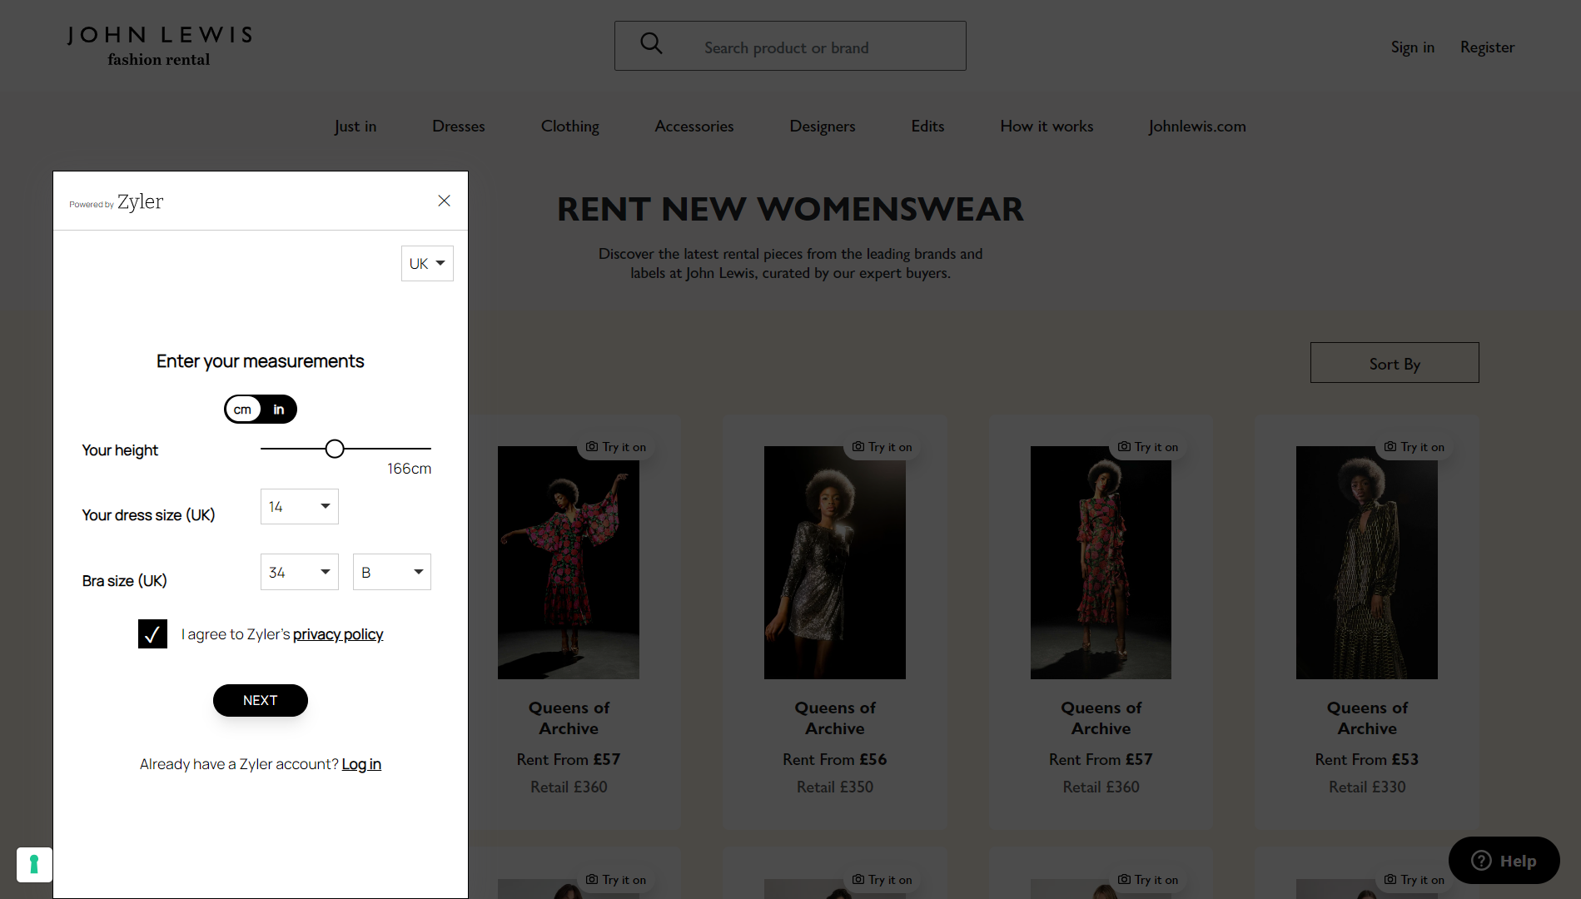Open the bra cup size dropdown showing B

(x=392, y=573)
